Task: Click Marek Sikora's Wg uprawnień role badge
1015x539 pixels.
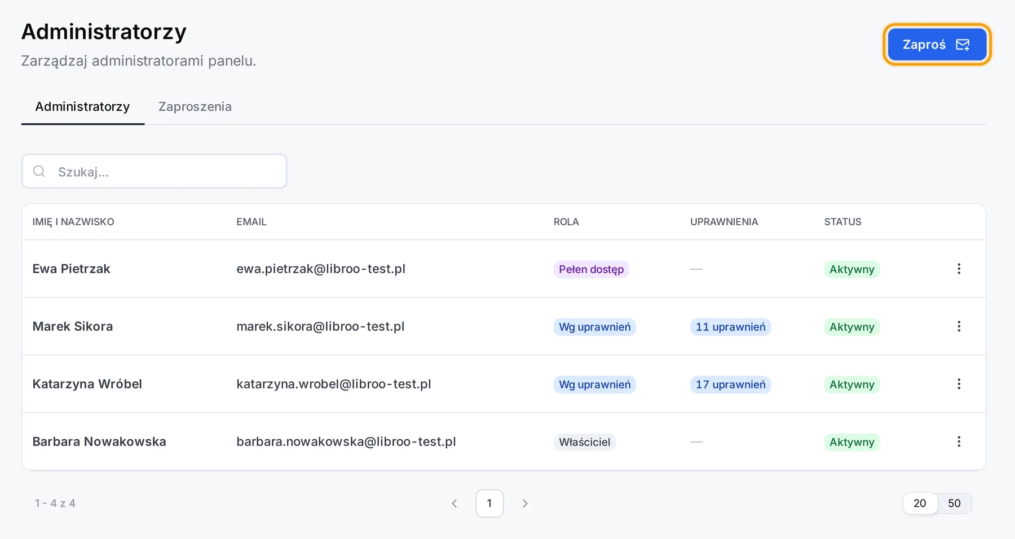Action: click(594, 327)
